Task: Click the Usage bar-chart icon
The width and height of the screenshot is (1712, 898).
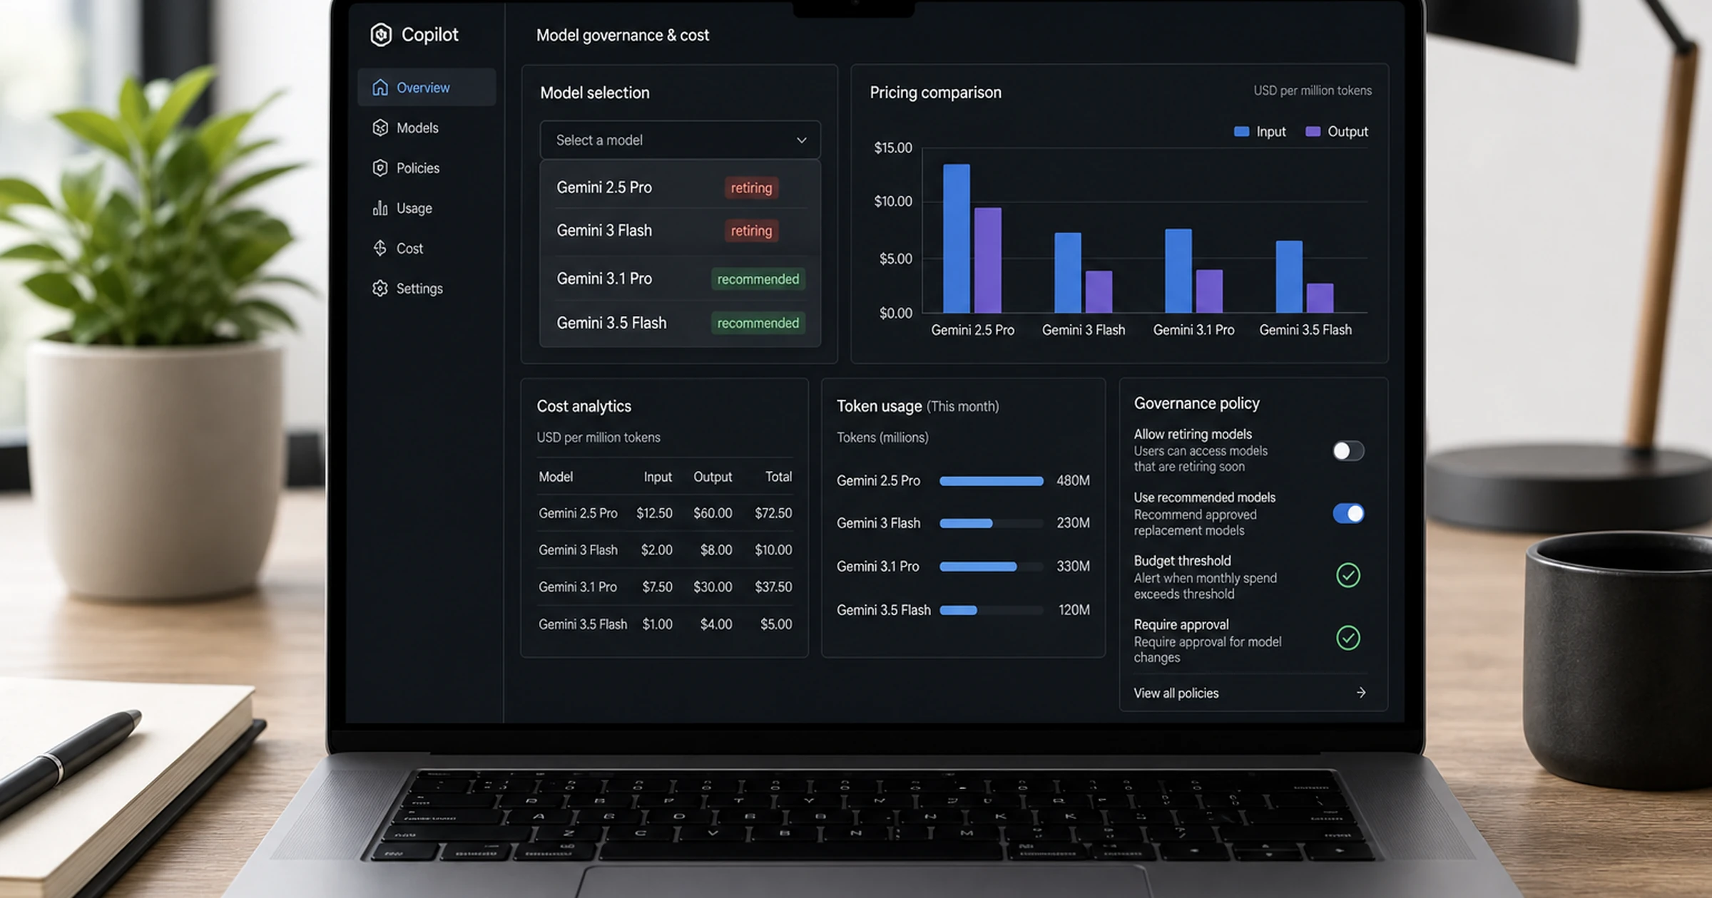Action: point(380,208)
